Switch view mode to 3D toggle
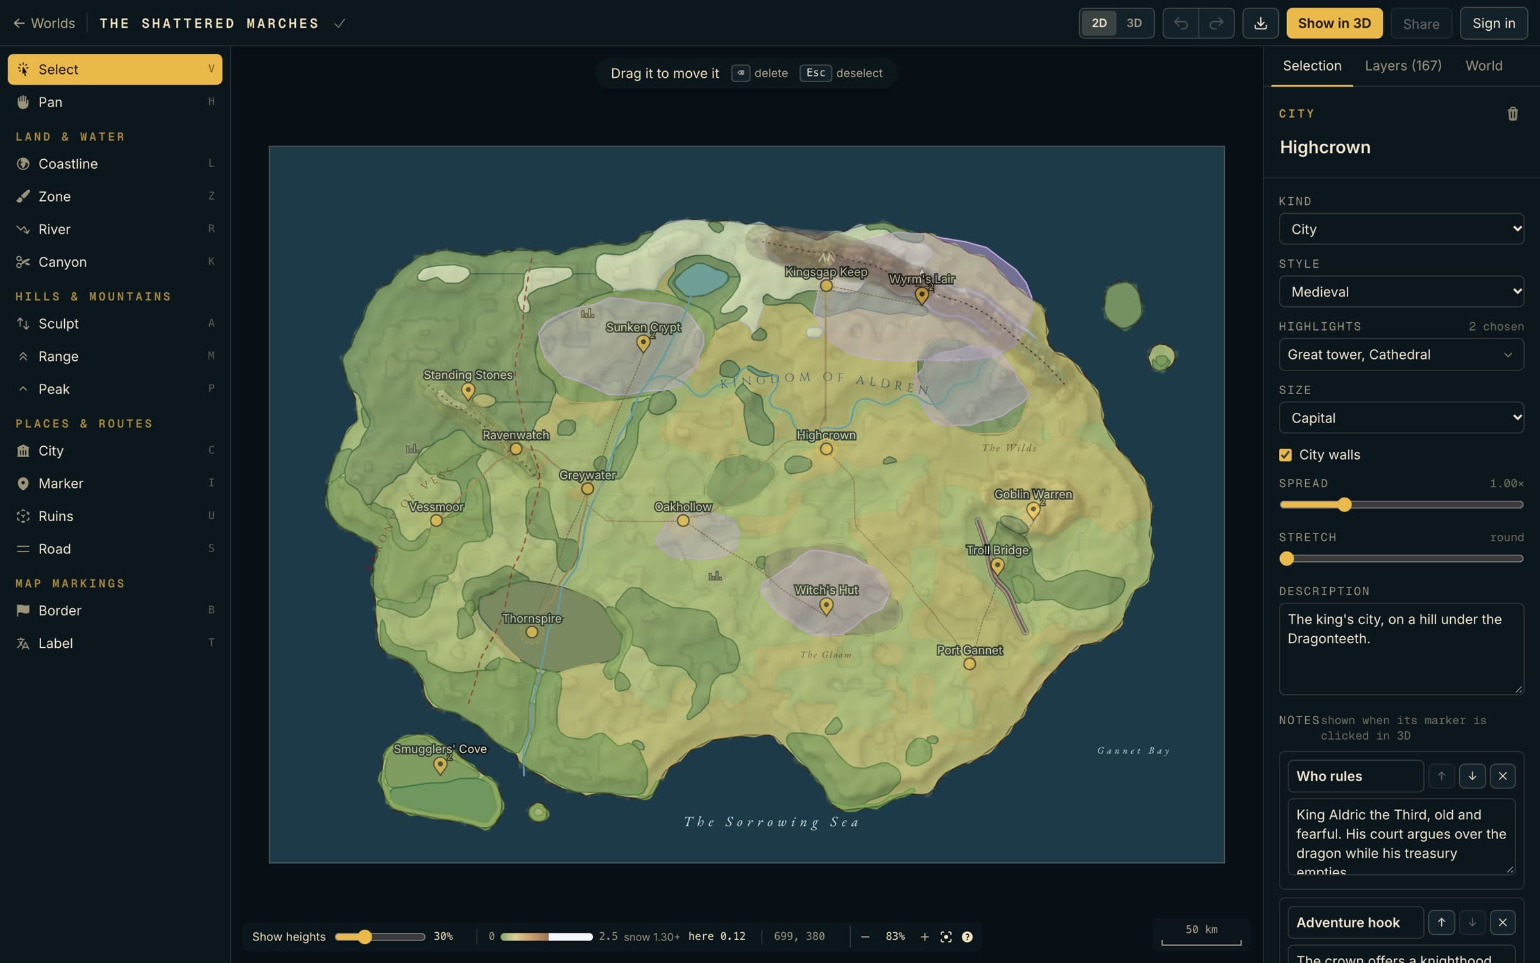 click(x=1134, y=23)
